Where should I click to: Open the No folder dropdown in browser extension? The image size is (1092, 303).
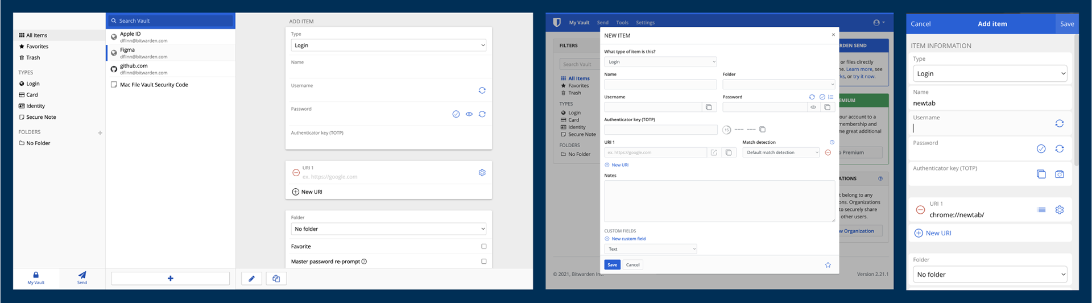990,275
